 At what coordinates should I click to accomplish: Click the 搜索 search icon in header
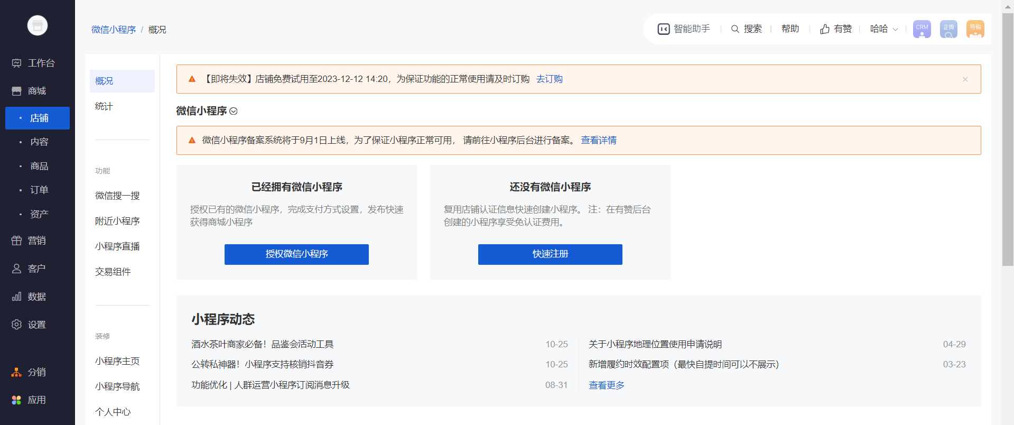pos(735,29)
